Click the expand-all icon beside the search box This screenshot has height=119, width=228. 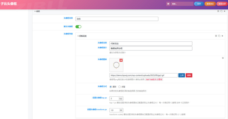[x=168, y=4]
